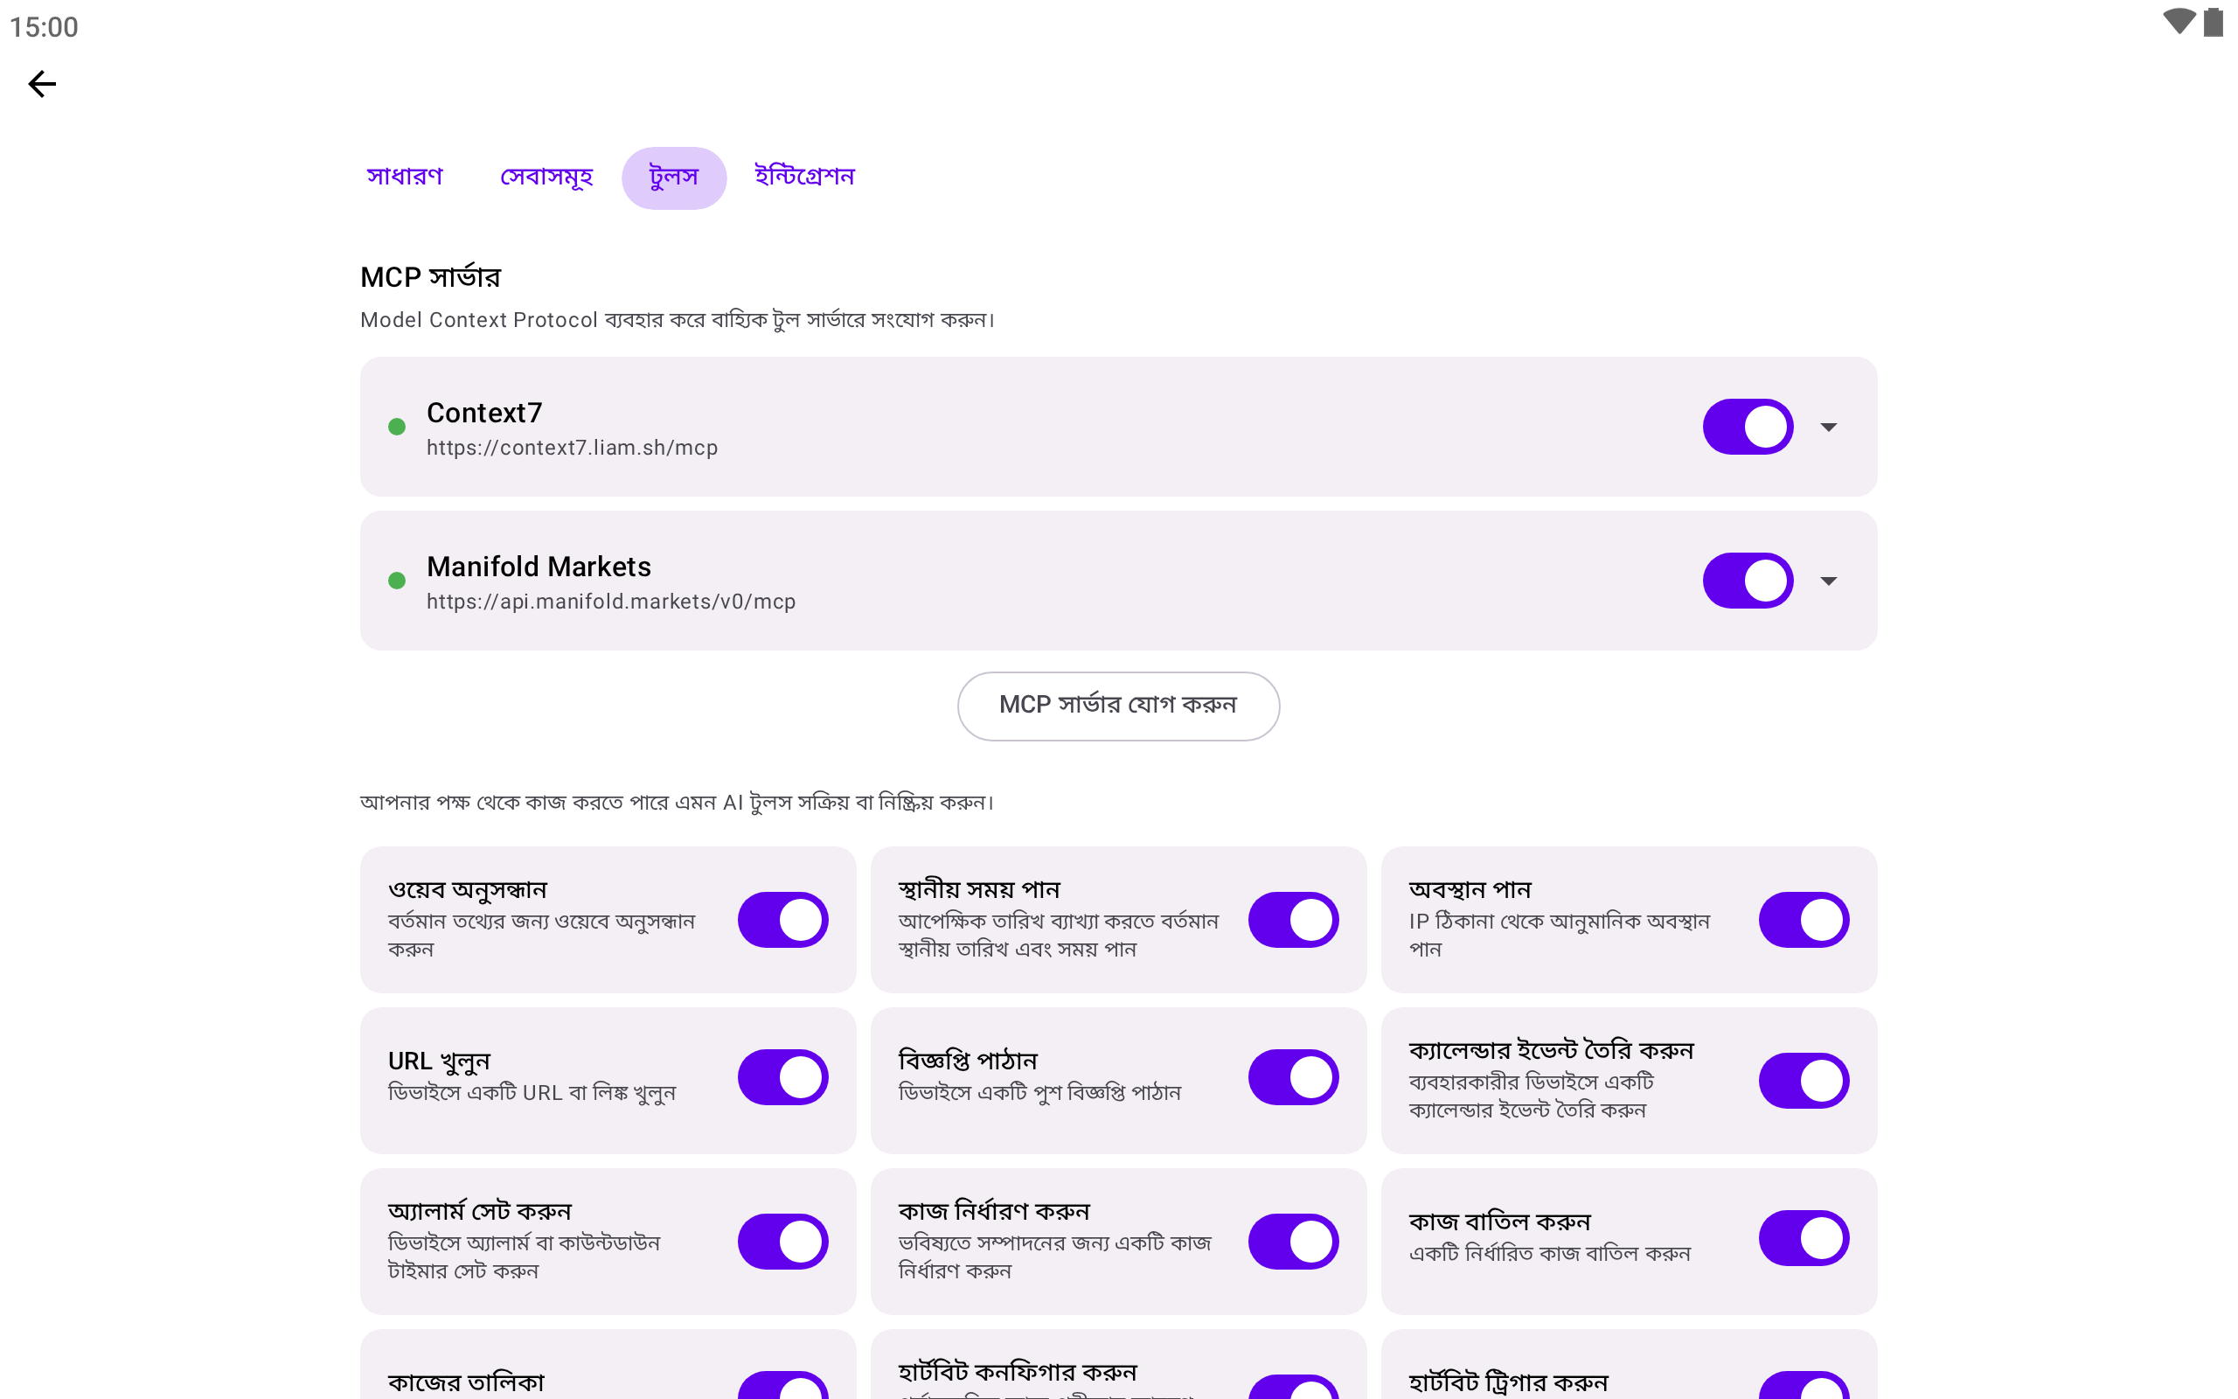Click Context7 green connection status dot
2238x1399 pixels.
tap(397, 427)
